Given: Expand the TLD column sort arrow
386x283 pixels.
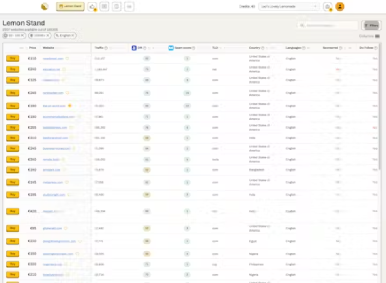Looking at the screenshot, I should 221,48.
